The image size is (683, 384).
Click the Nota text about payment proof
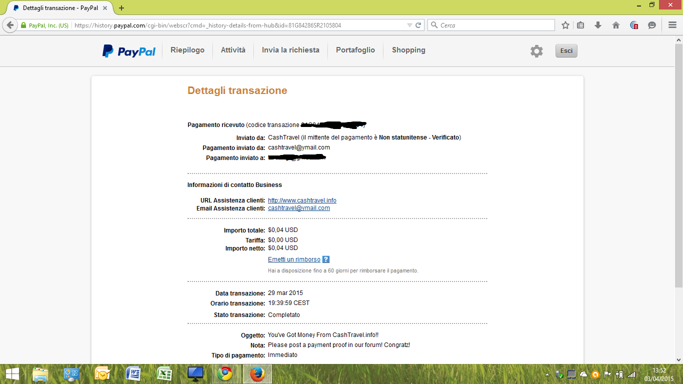click(x=339, y=345)
